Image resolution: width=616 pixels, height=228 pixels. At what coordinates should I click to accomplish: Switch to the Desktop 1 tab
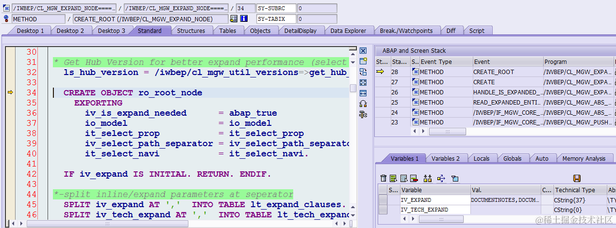[x=30, y=30]
